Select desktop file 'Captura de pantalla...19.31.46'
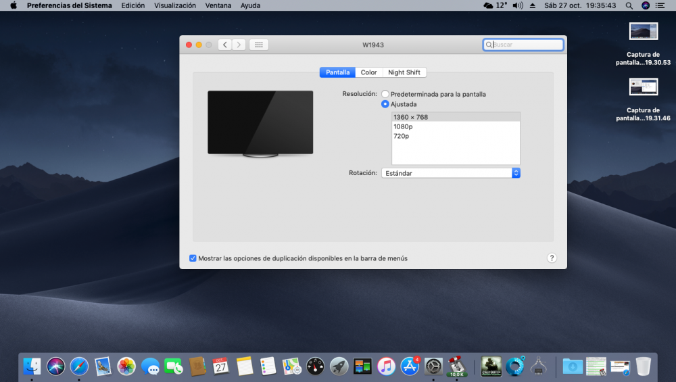Image resolution: width=676 pixels, height=382 pixels. pos(644,99)
